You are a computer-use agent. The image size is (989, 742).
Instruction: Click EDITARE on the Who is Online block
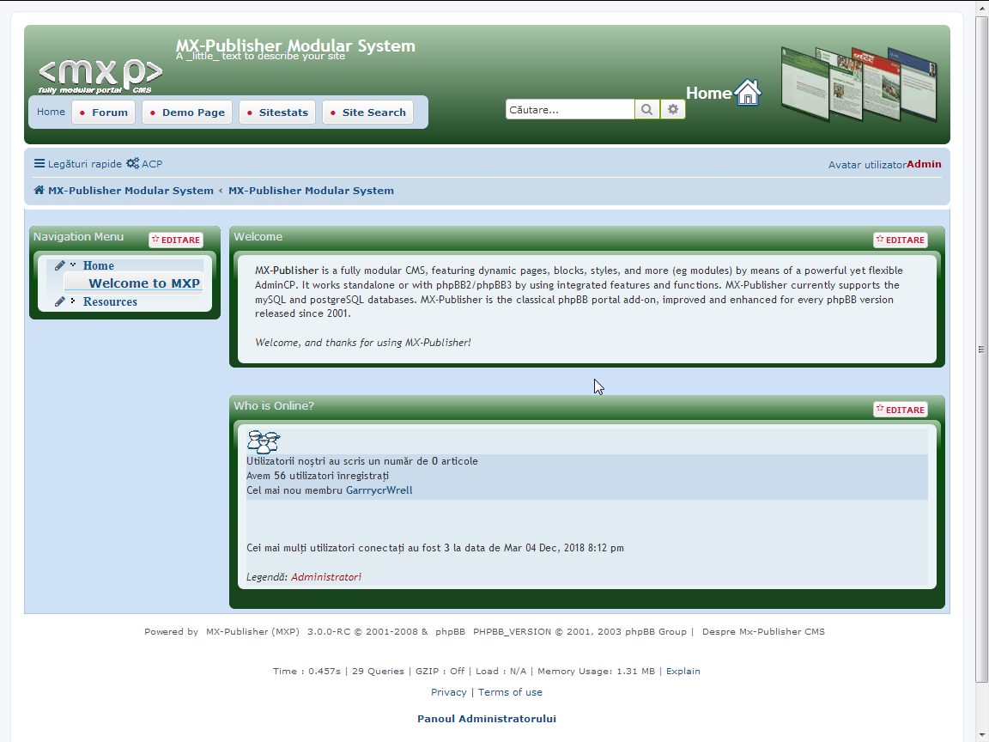click(x=900, y=409)
